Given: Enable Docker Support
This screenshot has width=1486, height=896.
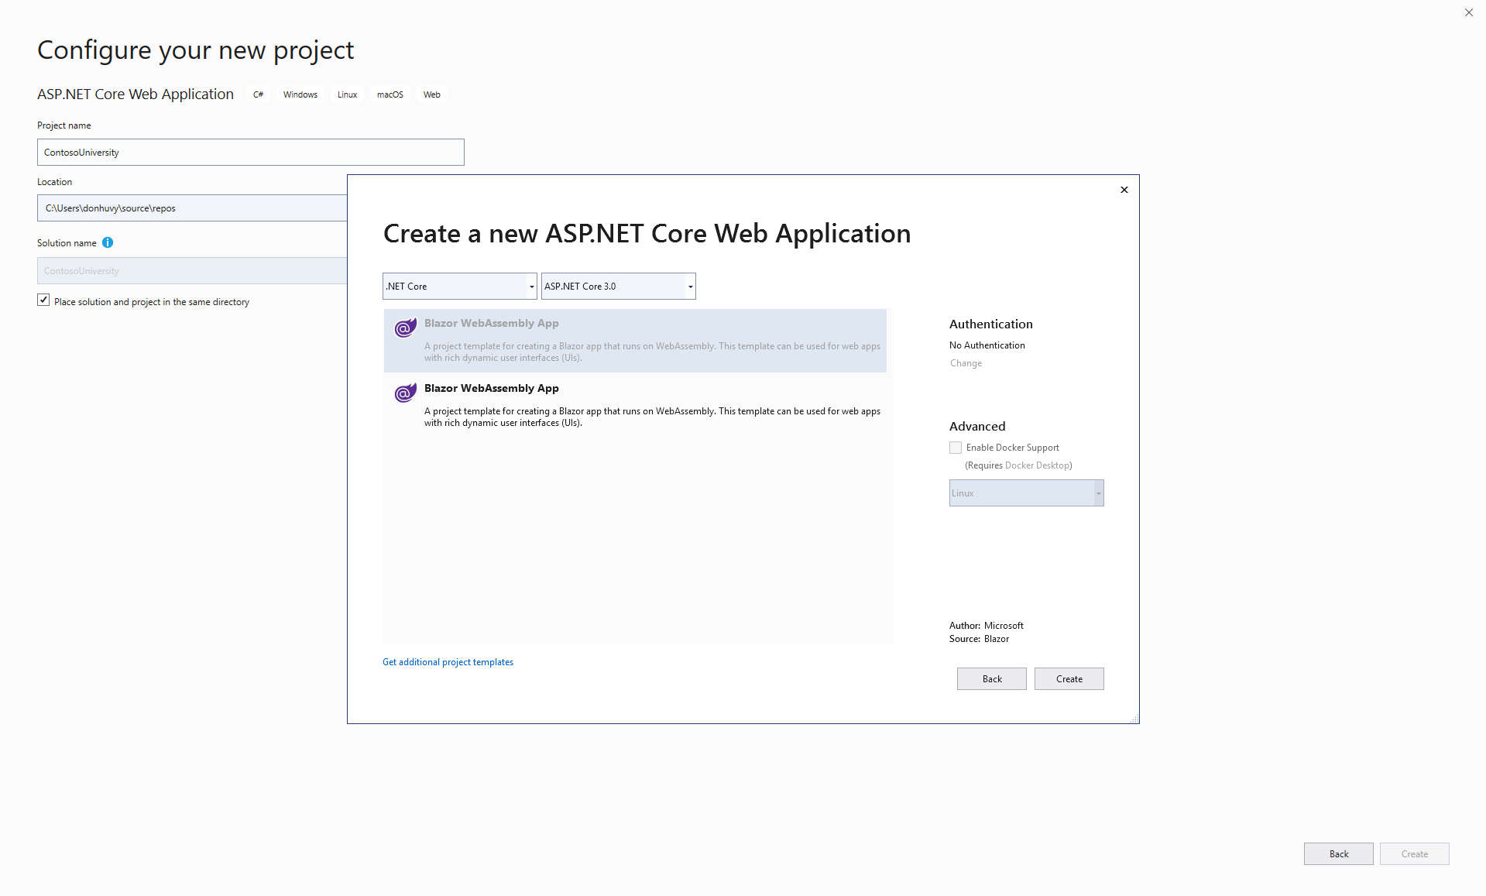Looking at the screenshot, I should pos(955,447).
